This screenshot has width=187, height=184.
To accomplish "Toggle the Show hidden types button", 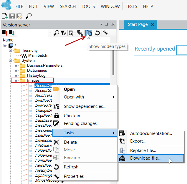I will pyautogui.click(x=89, y=33).
